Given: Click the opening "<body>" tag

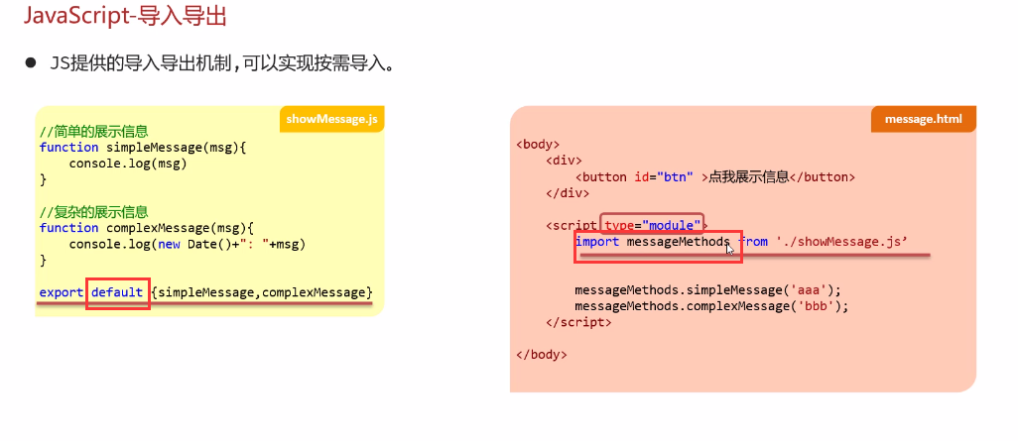Looking at the screenshot, I should (538, 145).
